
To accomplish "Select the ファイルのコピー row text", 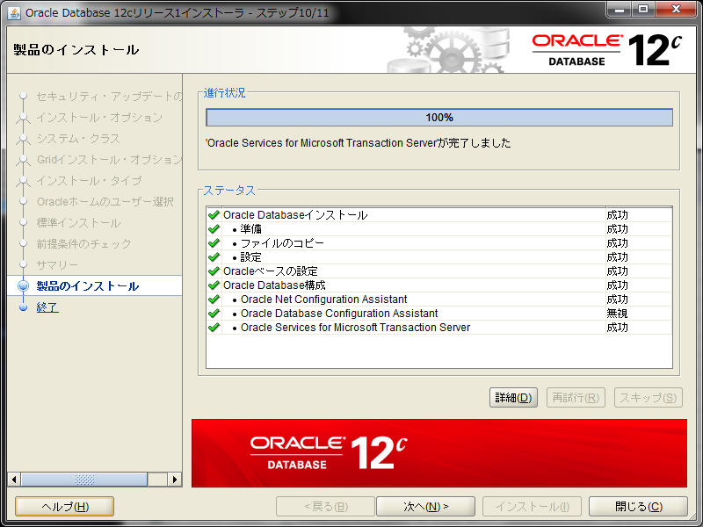I will coord(282,243).
